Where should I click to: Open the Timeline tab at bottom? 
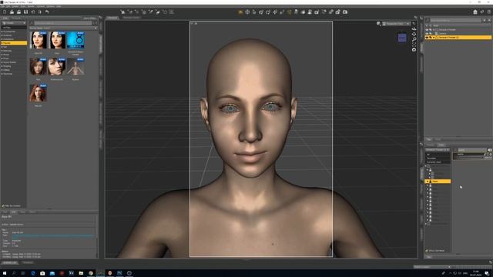[28, 262]
